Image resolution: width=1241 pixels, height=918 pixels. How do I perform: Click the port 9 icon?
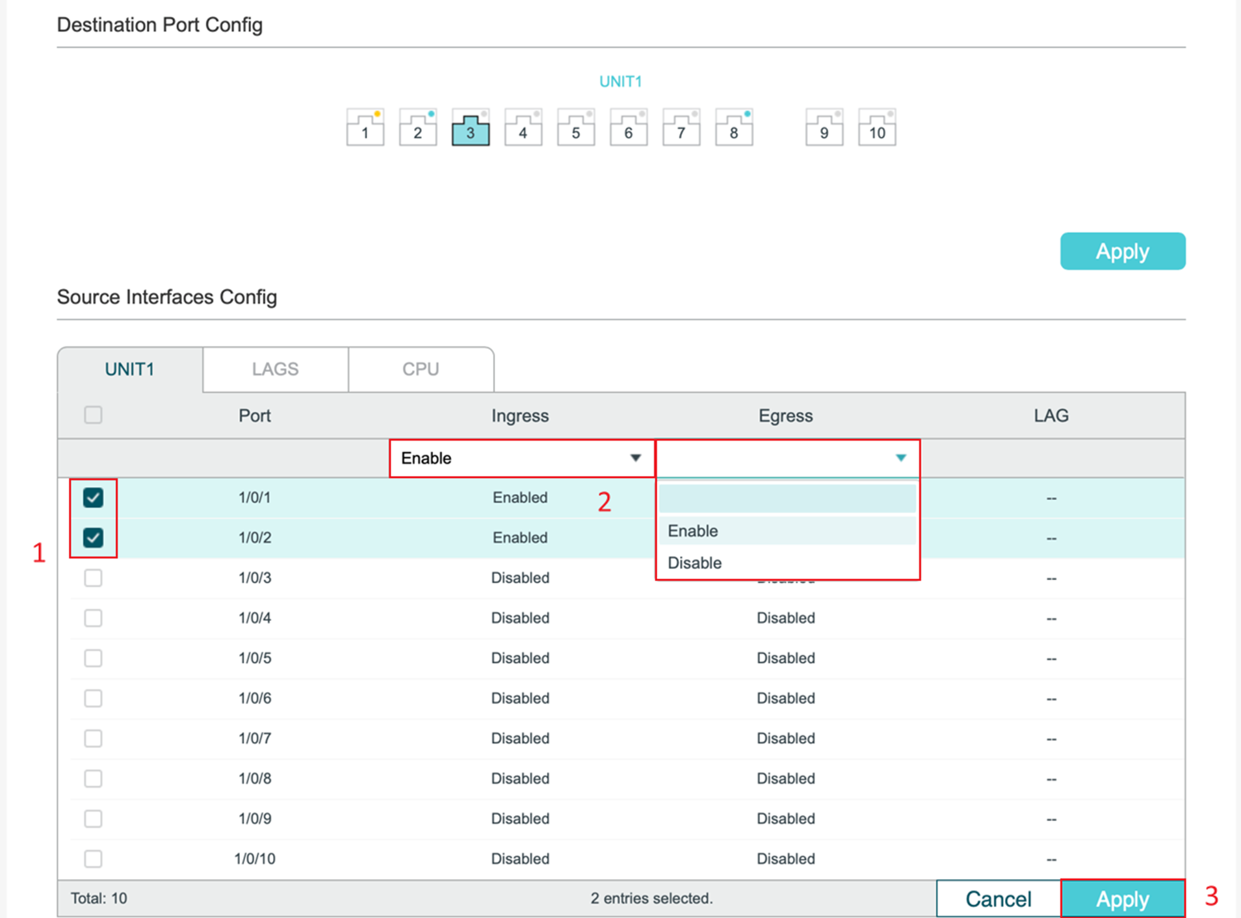824,129
